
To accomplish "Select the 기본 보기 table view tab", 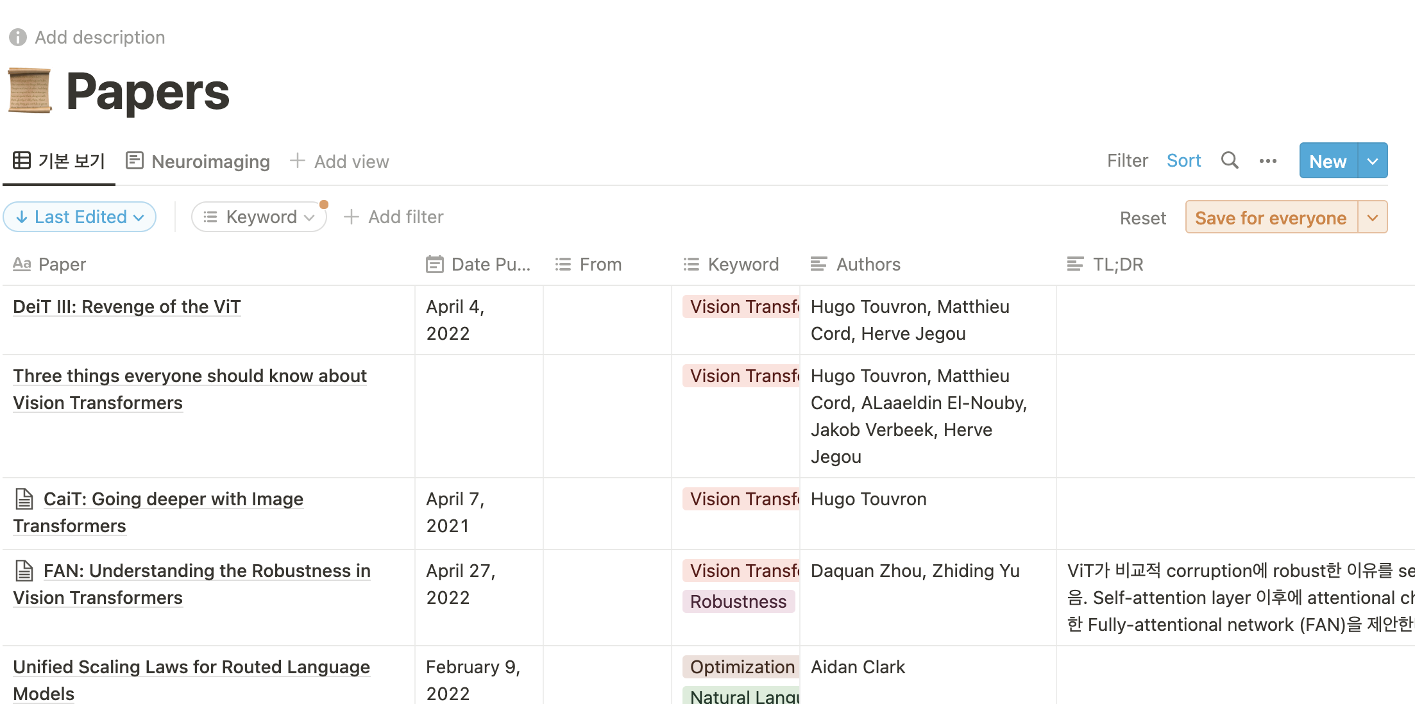I will [59, 161].
